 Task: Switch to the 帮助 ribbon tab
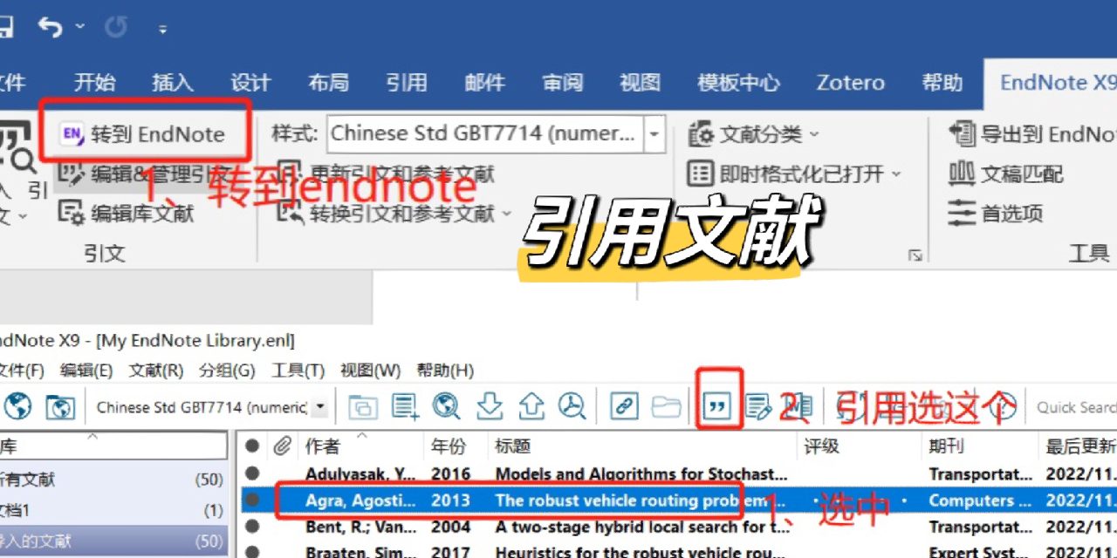pos(942,83)
